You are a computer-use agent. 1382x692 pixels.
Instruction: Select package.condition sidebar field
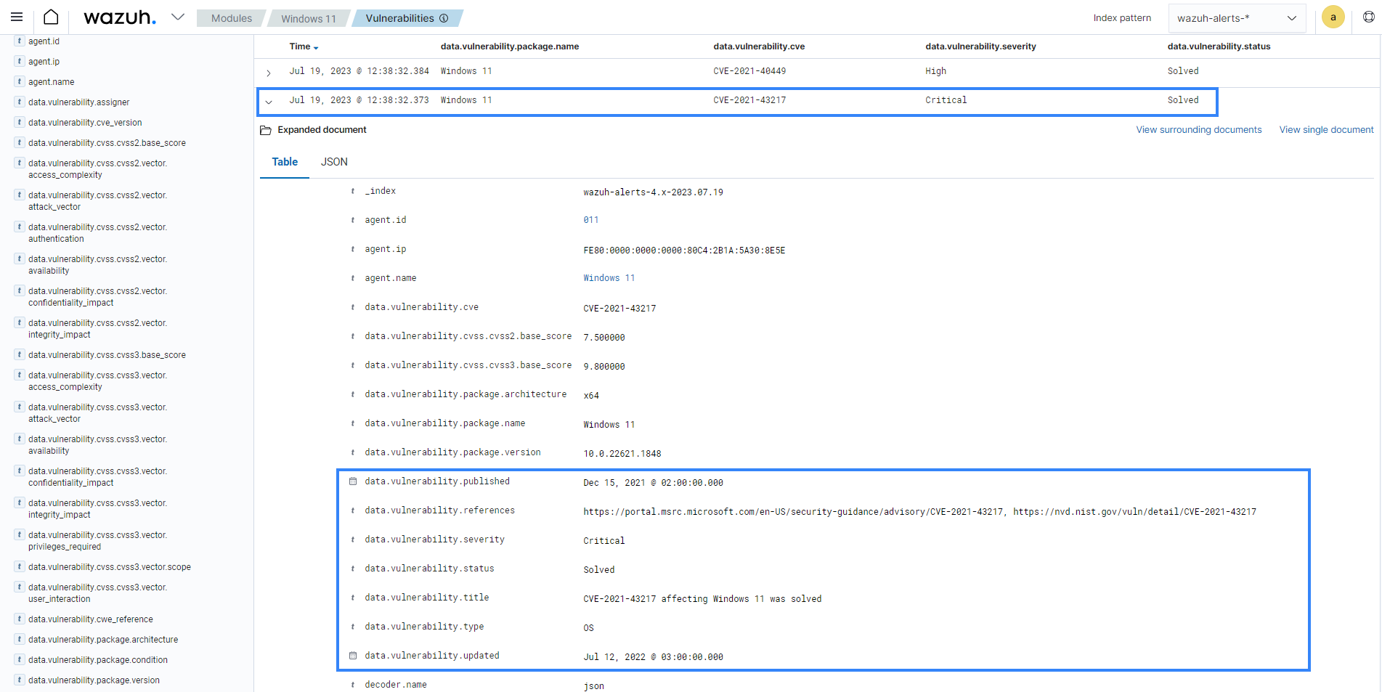[98, 660]
